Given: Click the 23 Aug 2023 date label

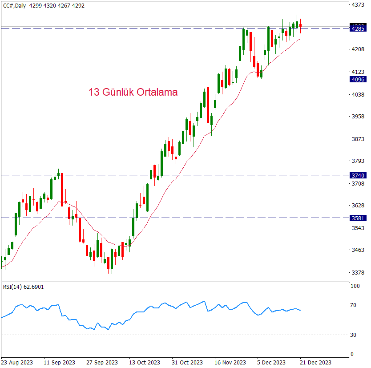Looking at the screenshot, I should (x=17, y=363).
